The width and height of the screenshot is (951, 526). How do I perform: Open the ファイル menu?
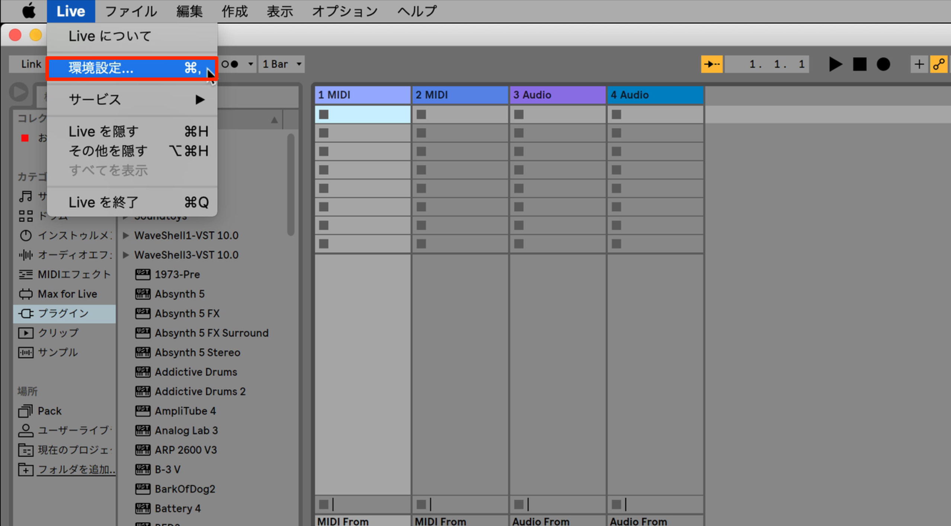(131, 11)
